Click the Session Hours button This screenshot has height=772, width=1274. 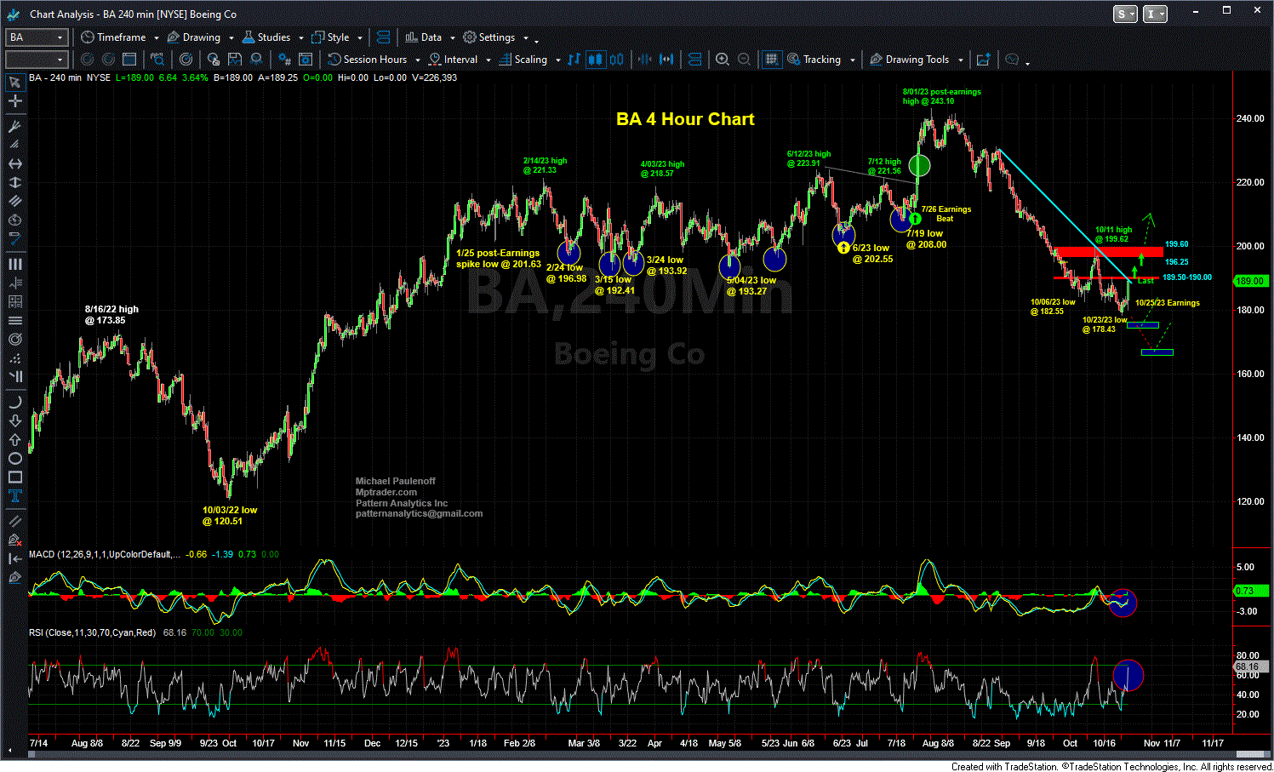(368, 60)
